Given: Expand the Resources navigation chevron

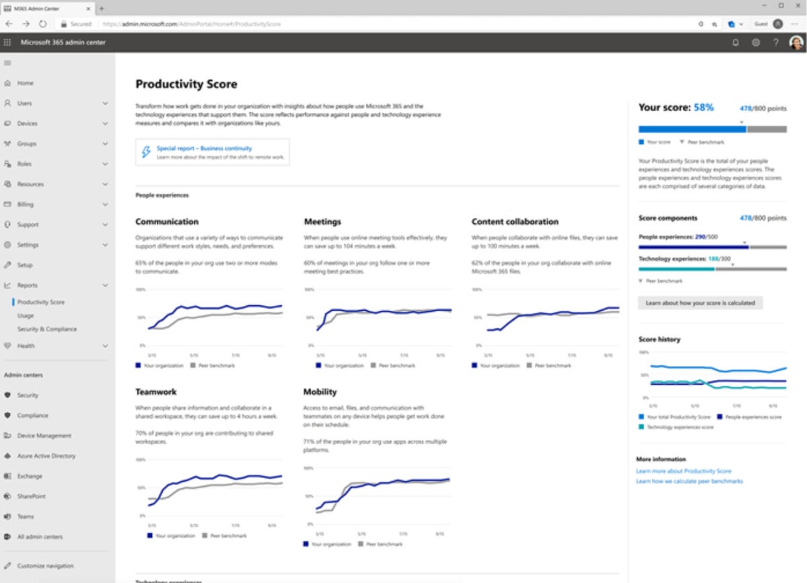Looking at the screenshot, I should coord(105,184).
